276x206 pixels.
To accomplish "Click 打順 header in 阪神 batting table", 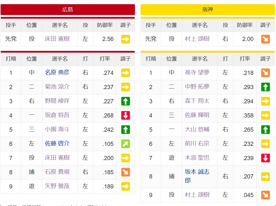I will click(151, 59).
